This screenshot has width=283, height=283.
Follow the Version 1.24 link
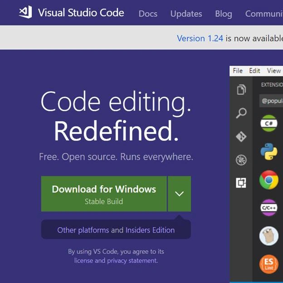(200, 38)
